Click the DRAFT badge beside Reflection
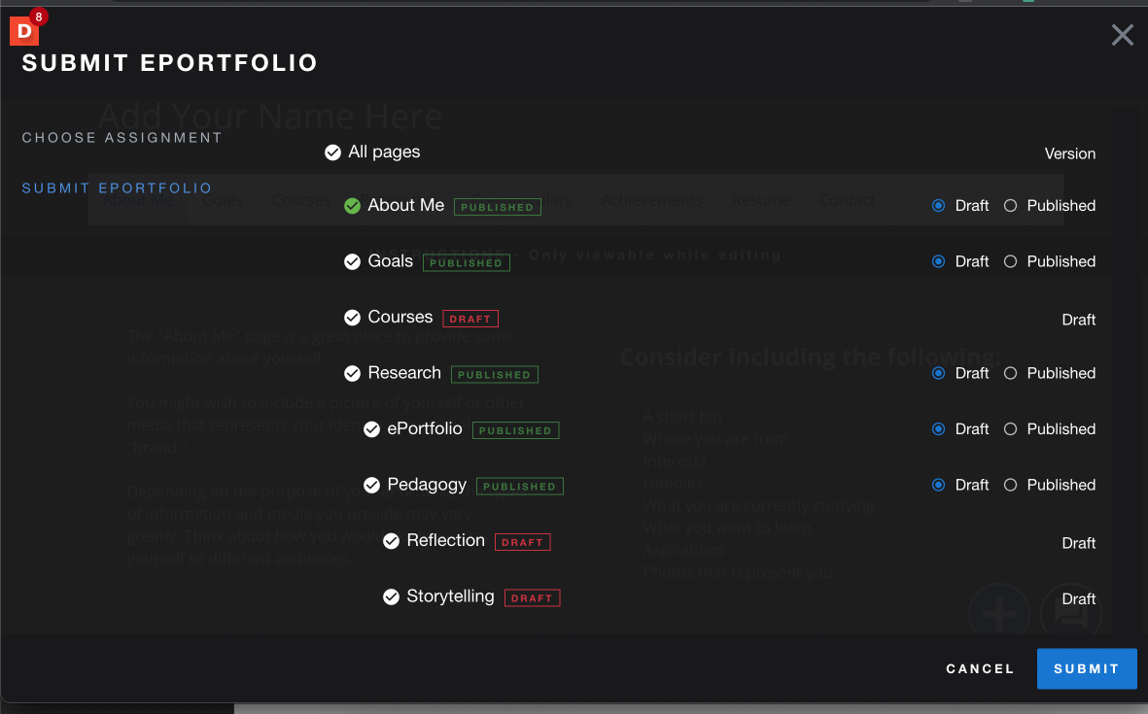The image size is (1148, 714). pyautogui.click(x=522, y=542)
